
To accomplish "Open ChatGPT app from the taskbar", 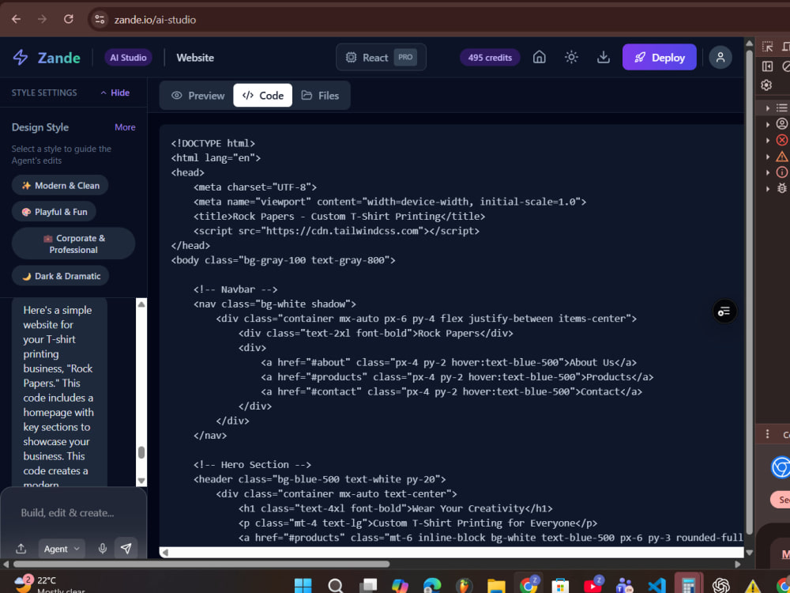I will coord(721,585).
